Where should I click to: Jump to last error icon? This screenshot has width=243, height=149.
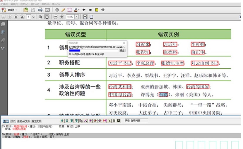pos(76,121)
